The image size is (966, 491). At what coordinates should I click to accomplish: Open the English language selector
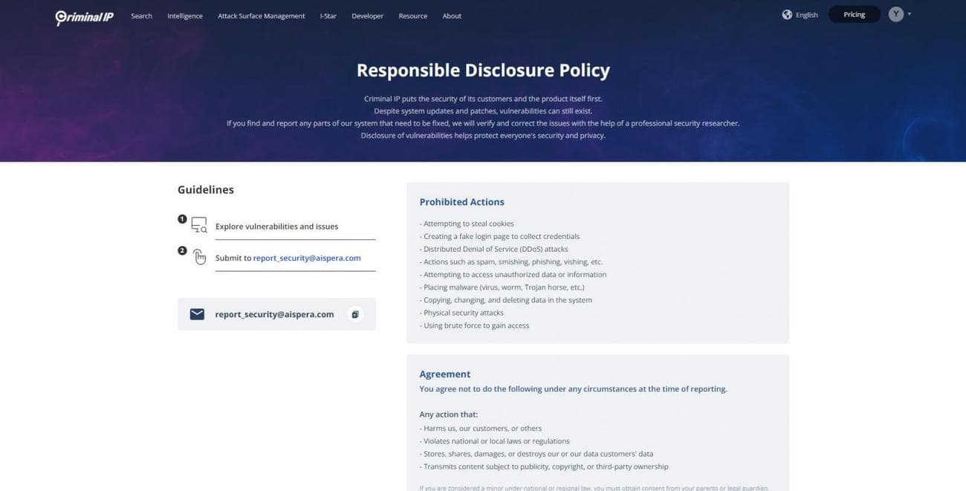(x=806, y=15)
